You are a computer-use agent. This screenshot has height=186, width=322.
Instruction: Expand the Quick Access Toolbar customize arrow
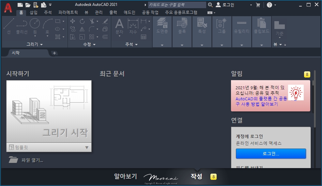click(x=50, y=5)
